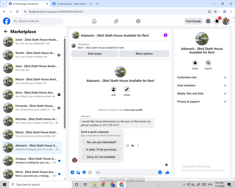Open the Alma conversation
This screenshot has height=188, width=235.
pyautogui.click(x=31, y=94)
